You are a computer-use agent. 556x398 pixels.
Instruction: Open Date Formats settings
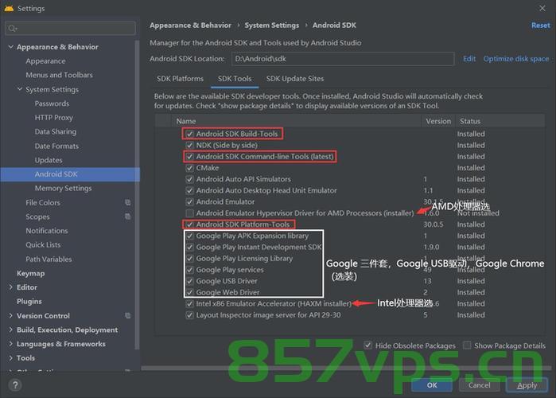[x=56, y=146]
